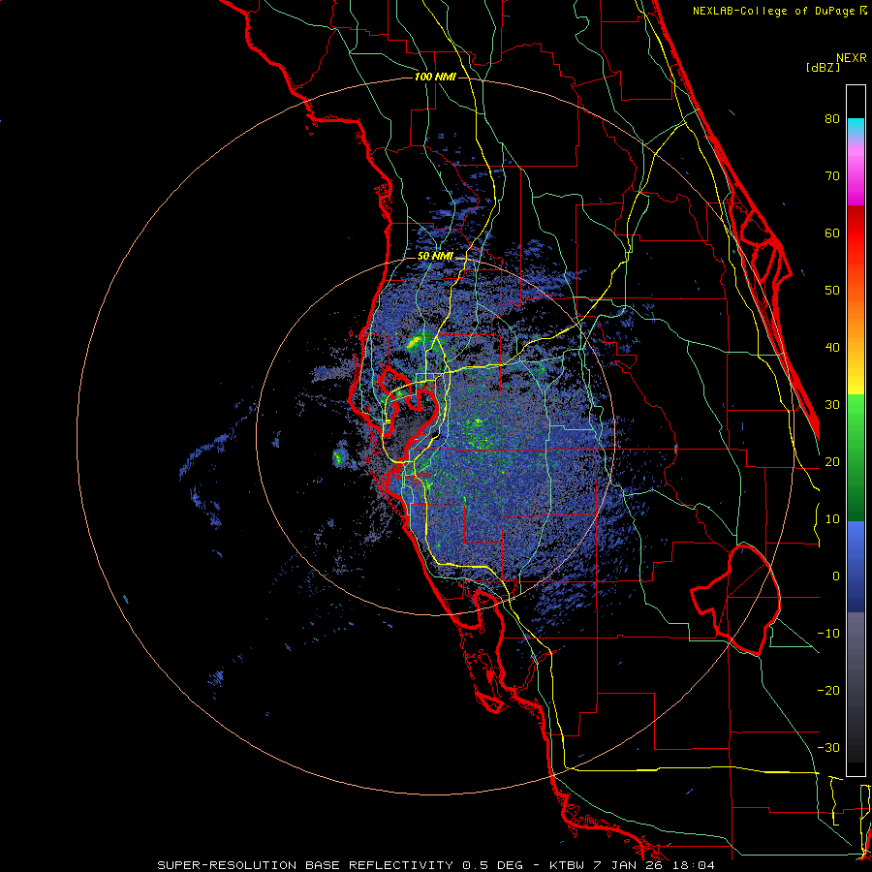The image size is (872, 872).
Task: Pick the blue segment of the color bar
Action: 856,567
